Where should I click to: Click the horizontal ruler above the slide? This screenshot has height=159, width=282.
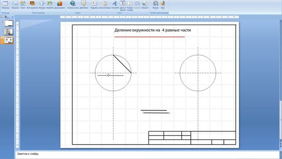(150, 17)
